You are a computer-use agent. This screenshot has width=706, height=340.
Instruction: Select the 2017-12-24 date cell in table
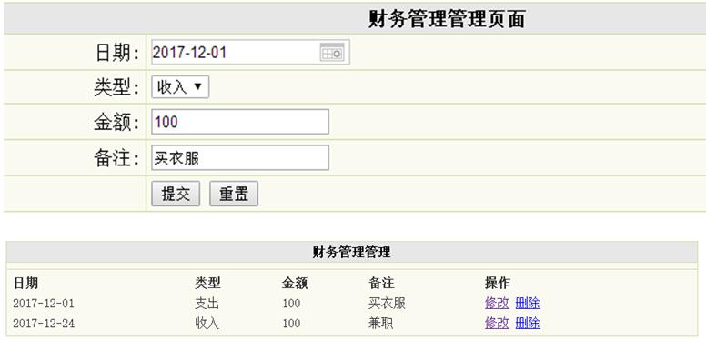click(x=44, y=324)
